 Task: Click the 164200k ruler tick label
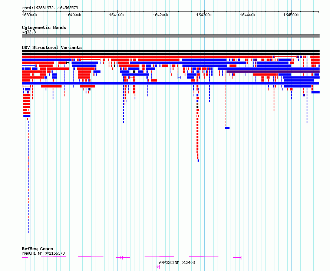161,15
